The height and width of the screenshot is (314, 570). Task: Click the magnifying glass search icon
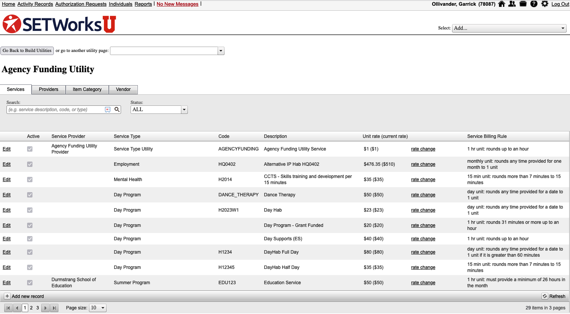click(117, 110)
